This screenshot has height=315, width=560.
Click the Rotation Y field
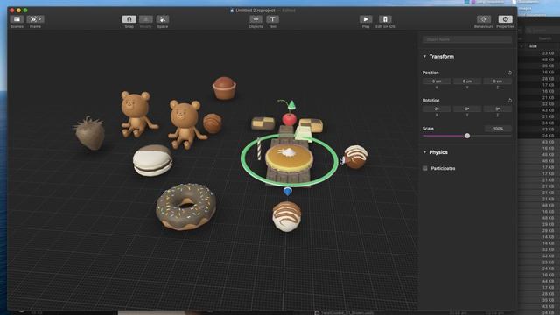[x=467, y=108]
